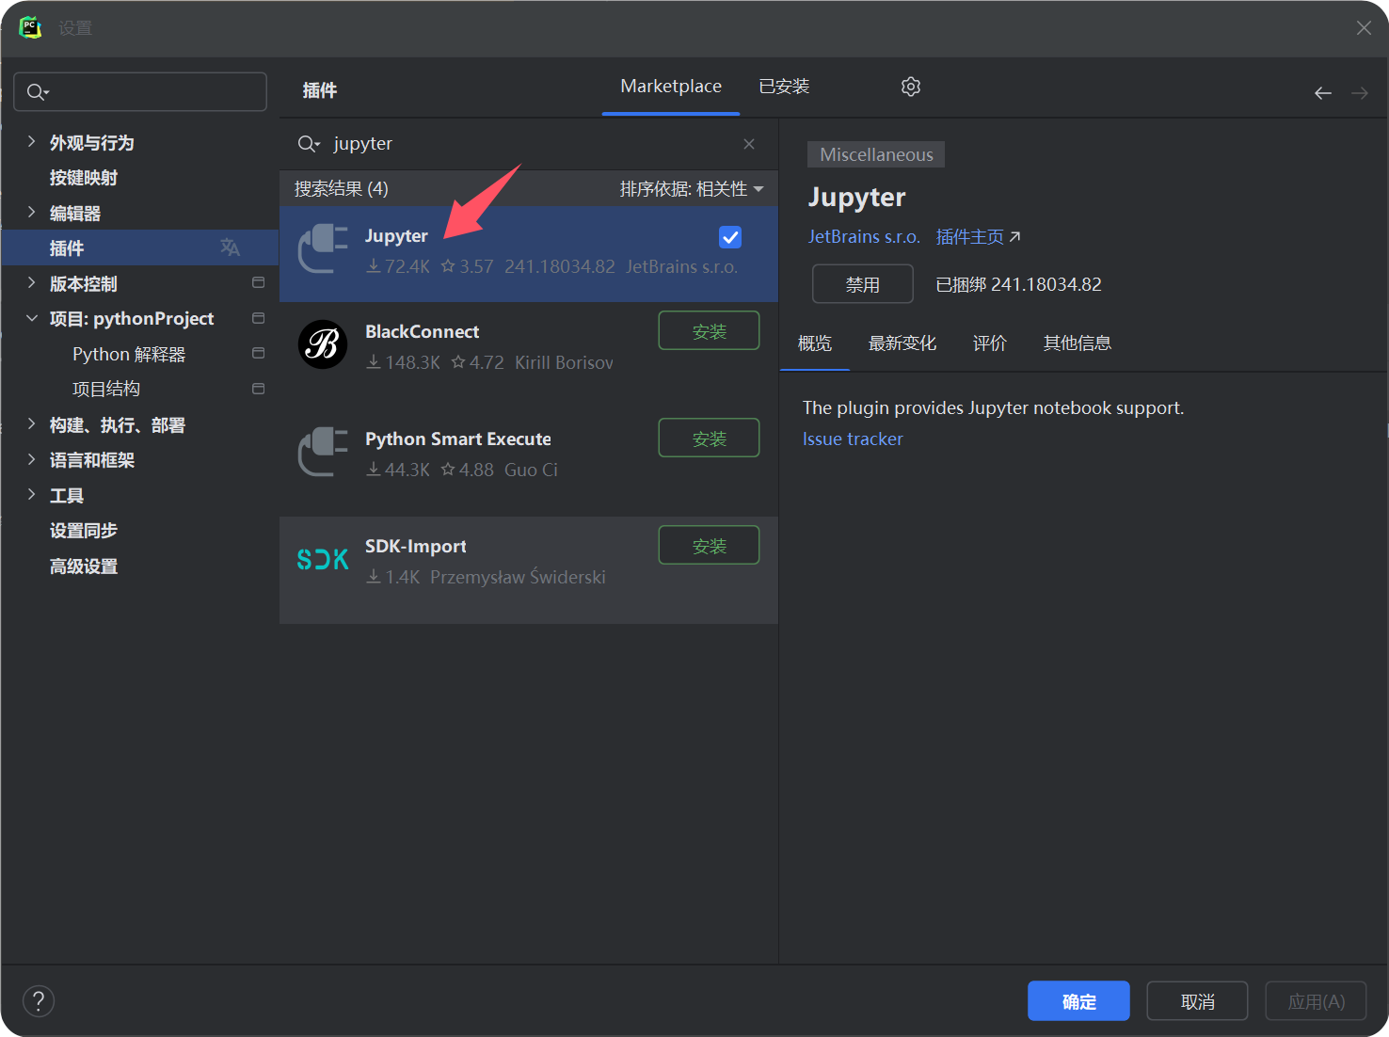The height and width of the screenshot is (1037, 1389).
Task: Expand the 外观与行为 settings group
Action: (31, 142)
